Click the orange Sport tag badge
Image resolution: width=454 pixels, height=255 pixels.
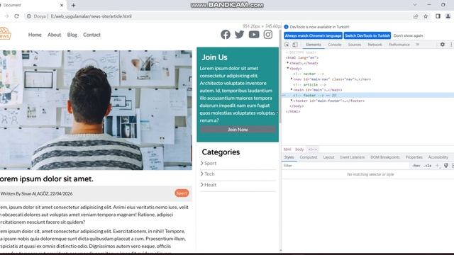point(182,193)
